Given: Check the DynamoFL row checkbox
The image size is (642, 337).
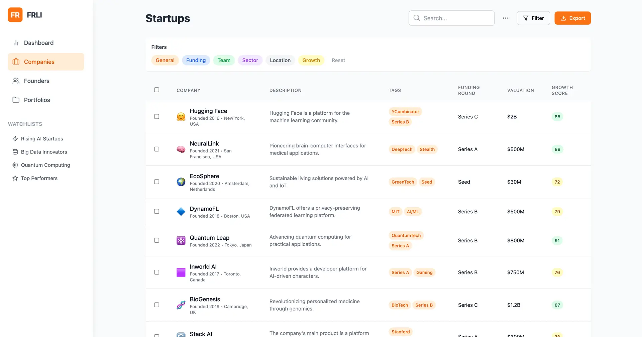Looking at the screenshot, I should tap(156, 211).
